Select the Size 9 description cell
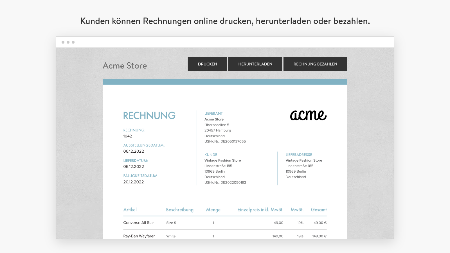 171,223
